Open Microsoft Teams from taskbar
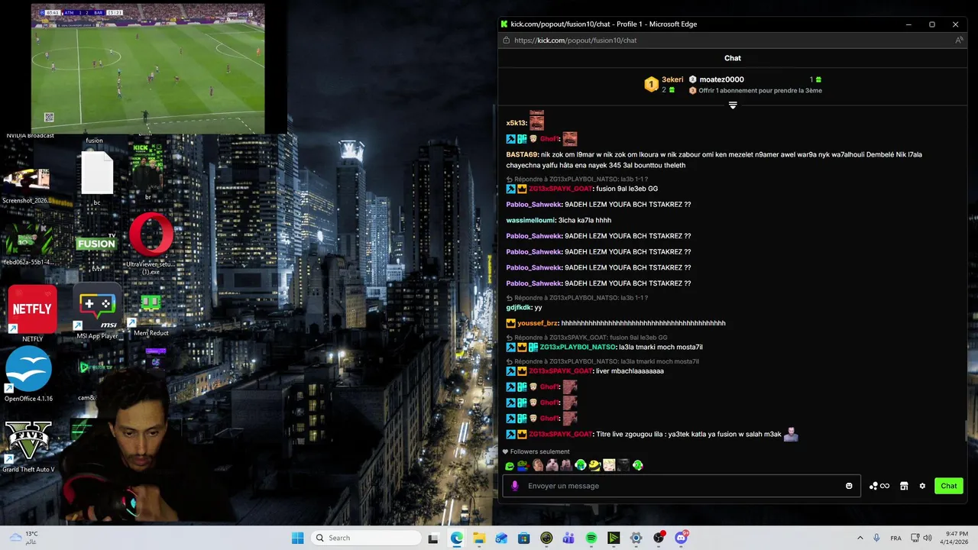Screen dimensions: 978x550 [568, 538]
